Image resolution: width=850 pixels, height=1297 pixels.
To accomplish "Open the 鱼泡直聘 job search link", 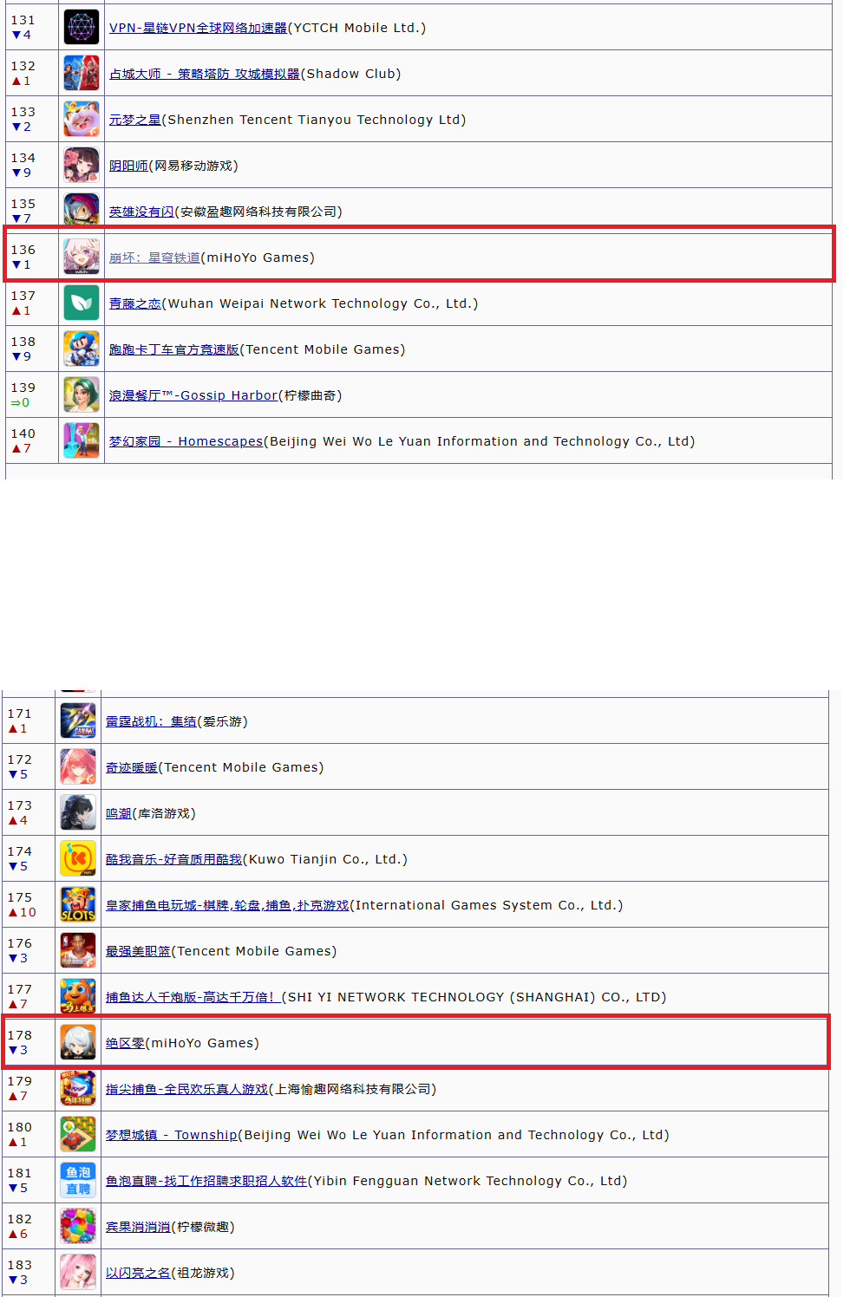I will [206, 1181].
